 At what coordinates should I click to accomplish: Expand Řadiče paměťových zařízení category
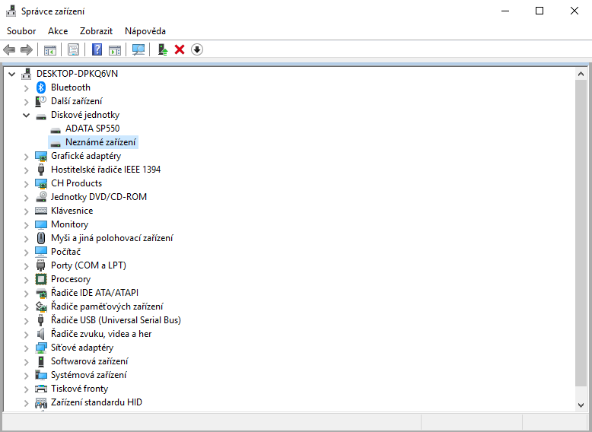26,307
